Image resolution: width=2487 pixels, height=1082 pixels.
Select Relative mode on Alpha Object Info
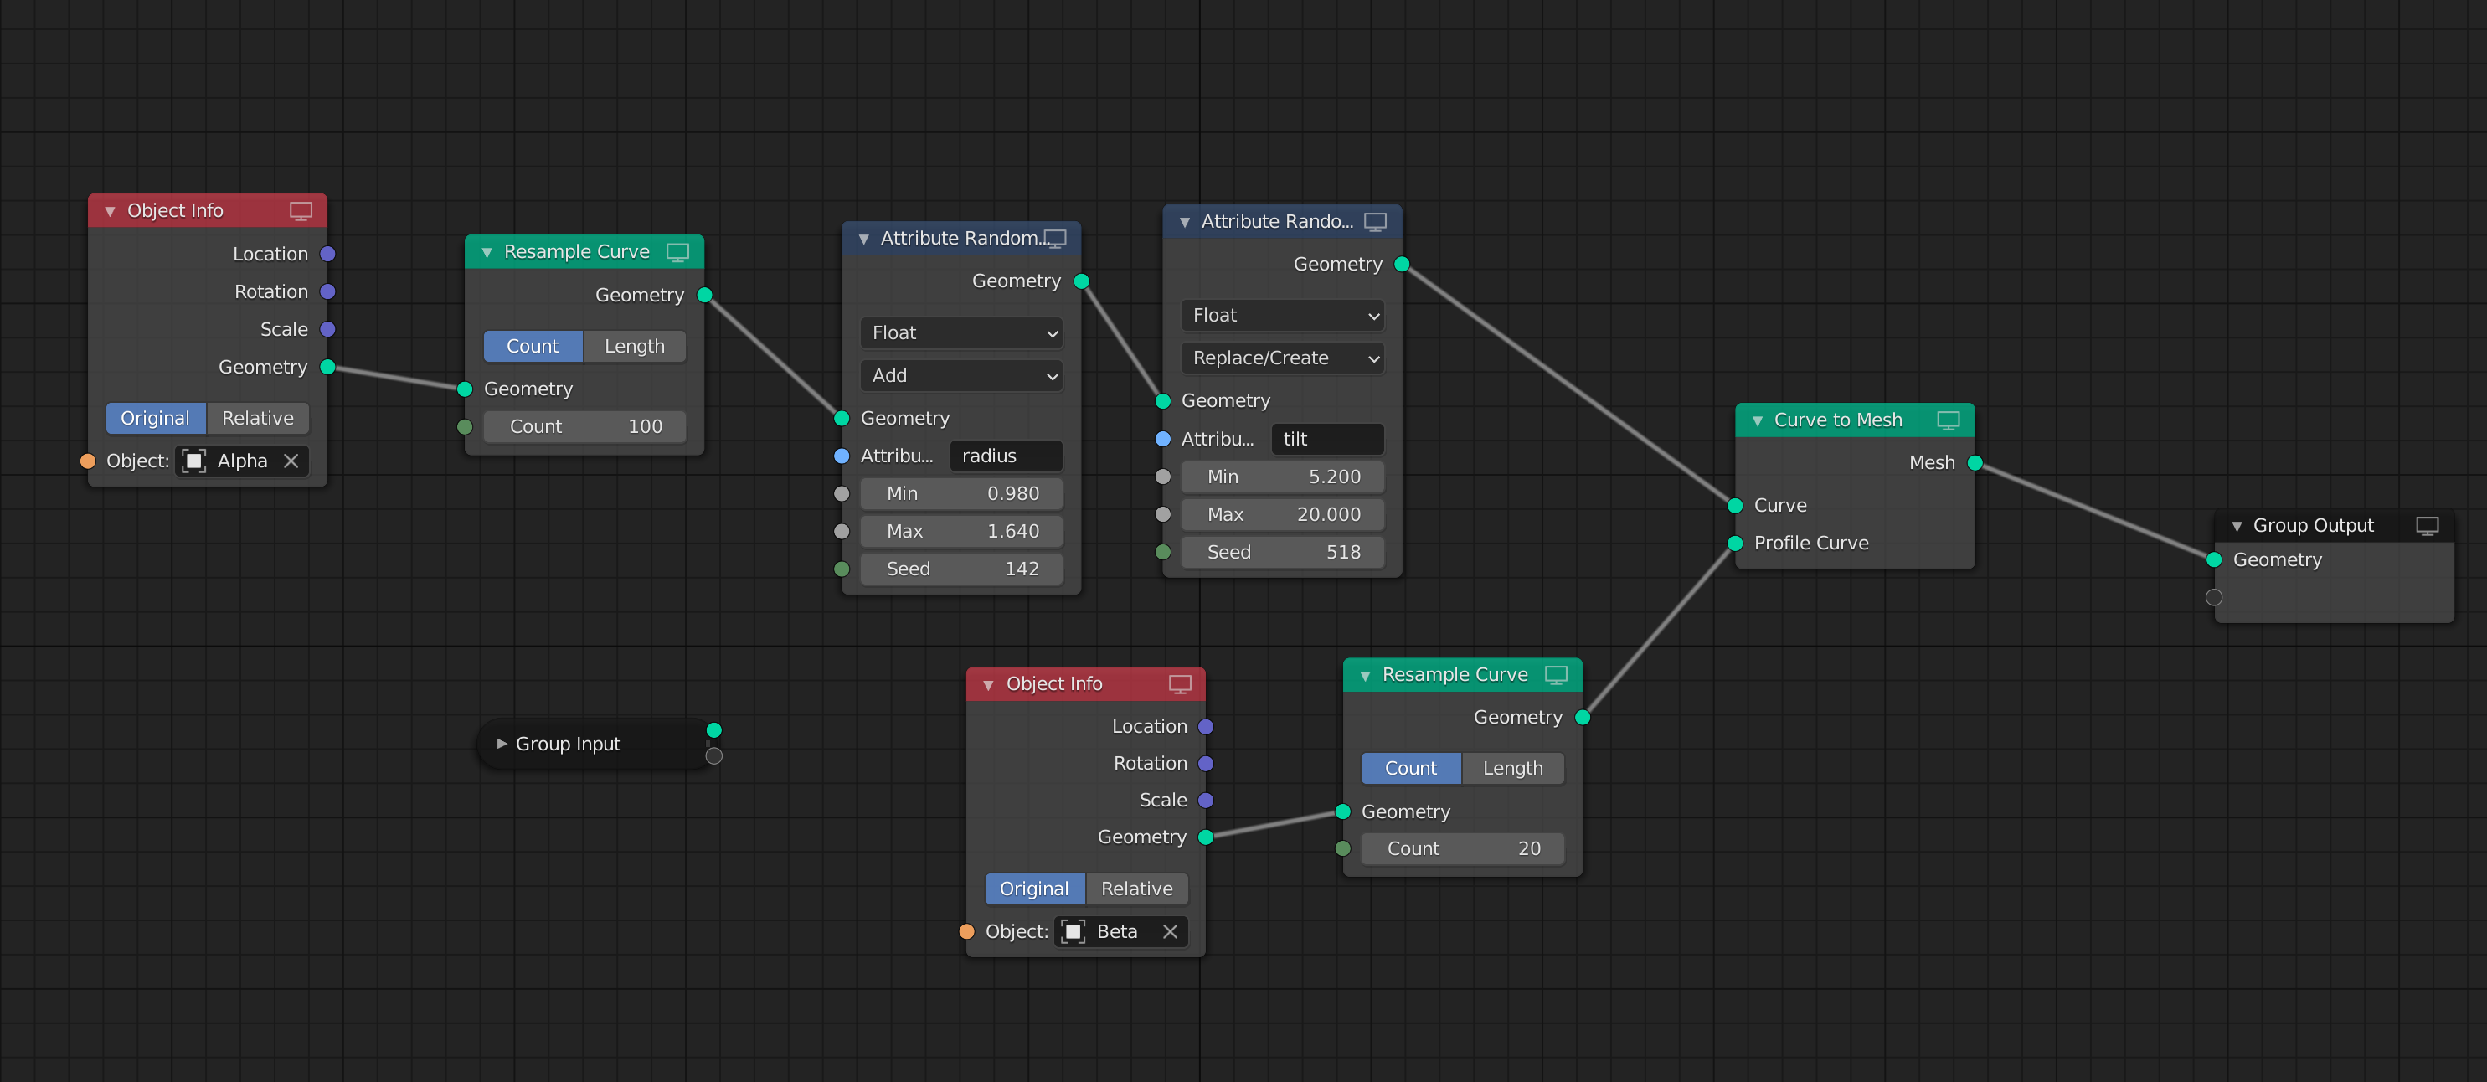click(258, 418)
